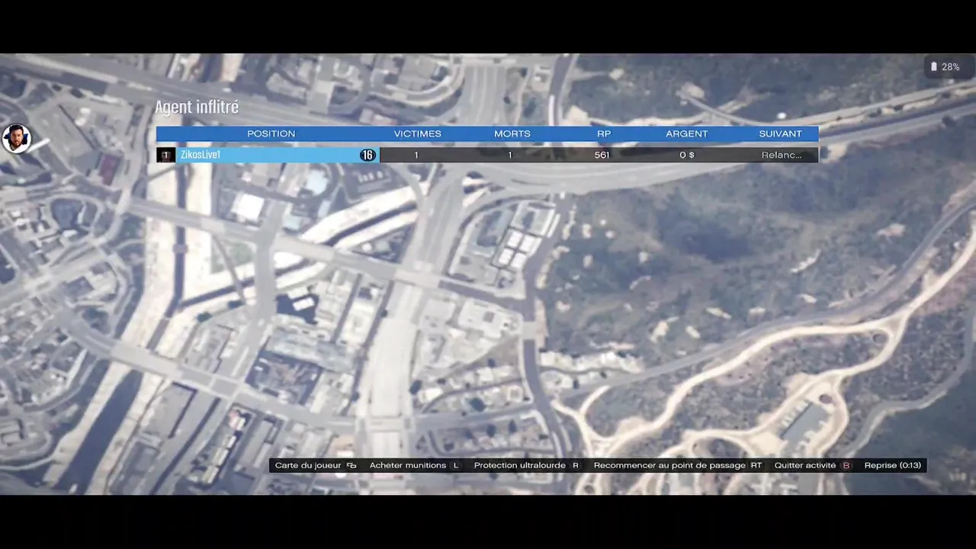Click the L key icon for munitions

[456, 465]
